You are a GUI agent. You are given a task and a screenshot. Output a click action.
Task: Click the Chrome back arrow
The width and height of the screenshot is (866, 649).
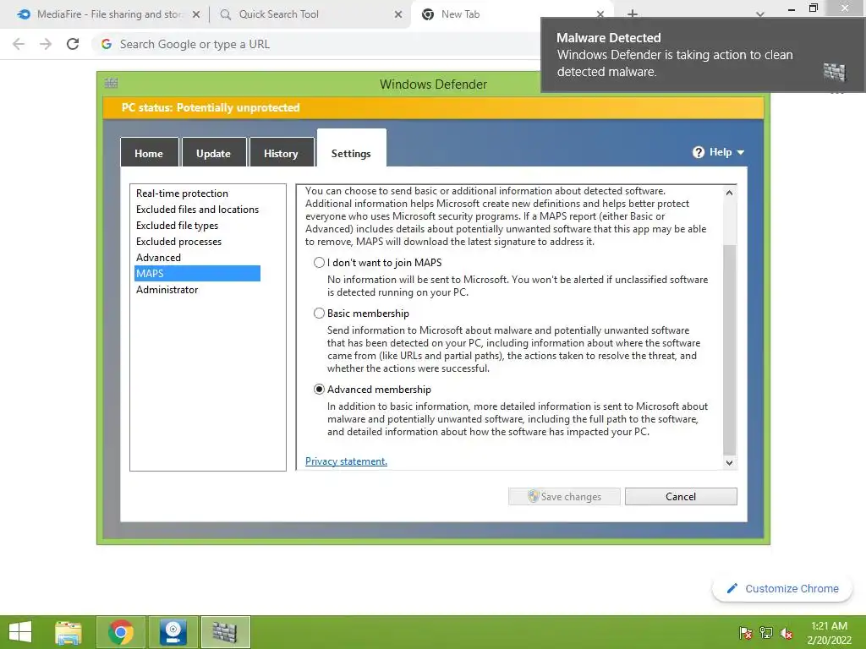point(19,44)
